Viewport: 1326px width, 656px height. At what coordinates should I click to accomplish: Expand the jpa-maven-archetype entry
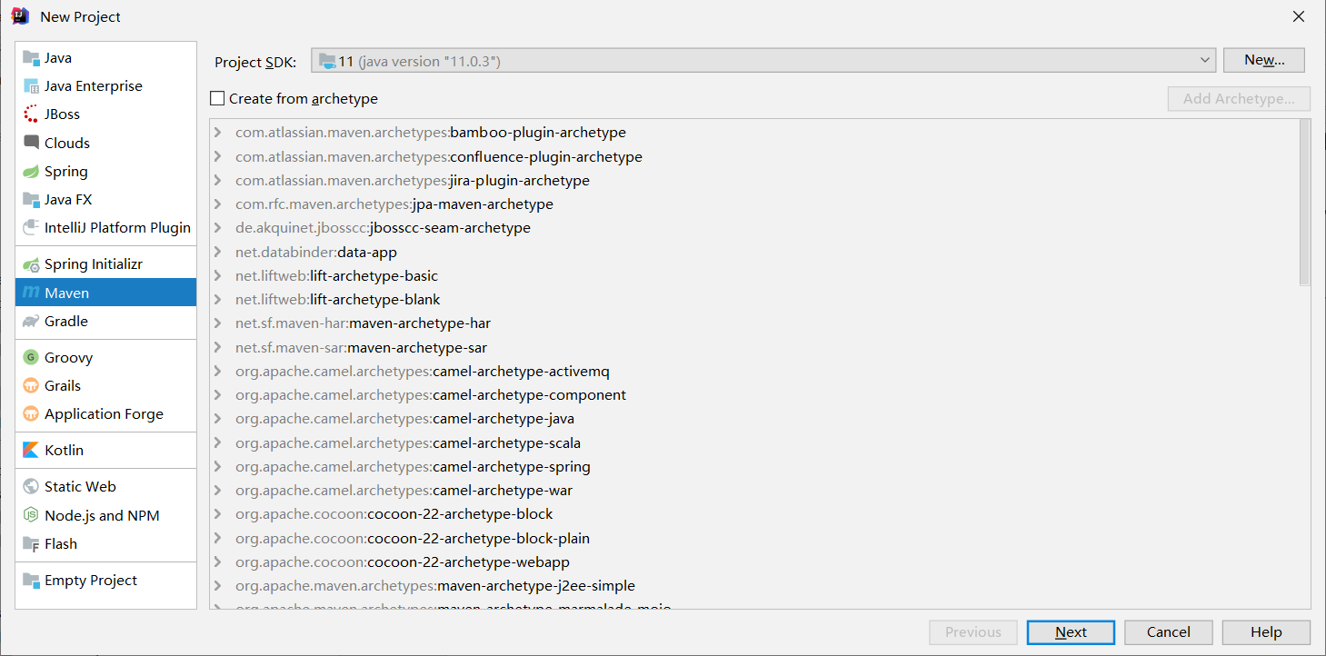pyautogui.click(x=217, y=204)
